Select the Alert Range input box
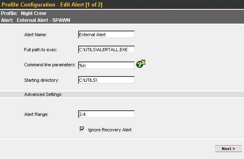Viewport: 244px width, 159px height. click(x=106, y=114)
